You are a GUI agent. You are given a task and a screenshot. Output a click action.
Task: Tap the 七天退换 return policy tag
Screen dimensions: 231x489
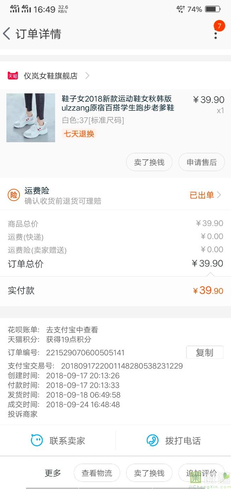click(79, 134)
